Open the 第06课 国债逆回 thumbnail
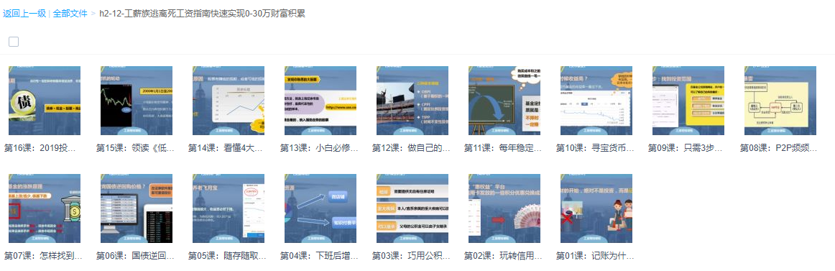The height and width of the screenshot is (271, 835). (137, 208)
